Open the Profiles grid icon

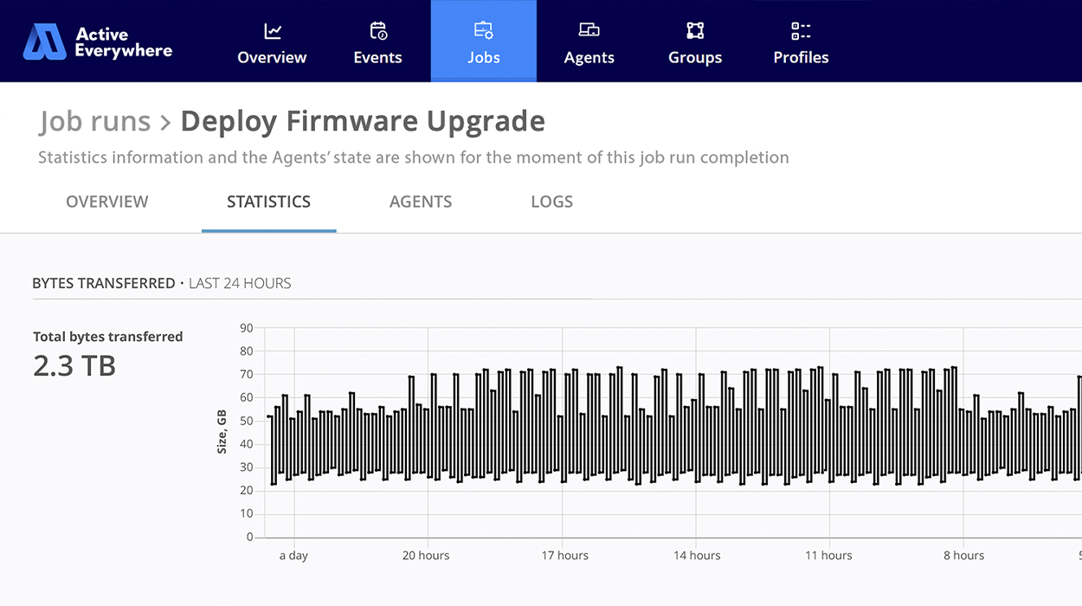tap(801, 29)
